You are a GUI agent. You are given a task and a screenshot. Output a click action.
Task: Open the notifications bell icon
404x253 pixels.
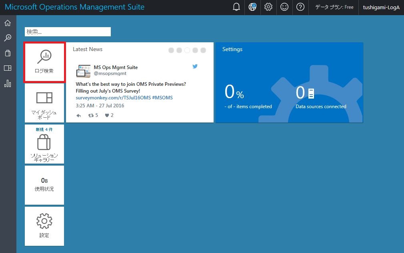click(x=236, y=7)
